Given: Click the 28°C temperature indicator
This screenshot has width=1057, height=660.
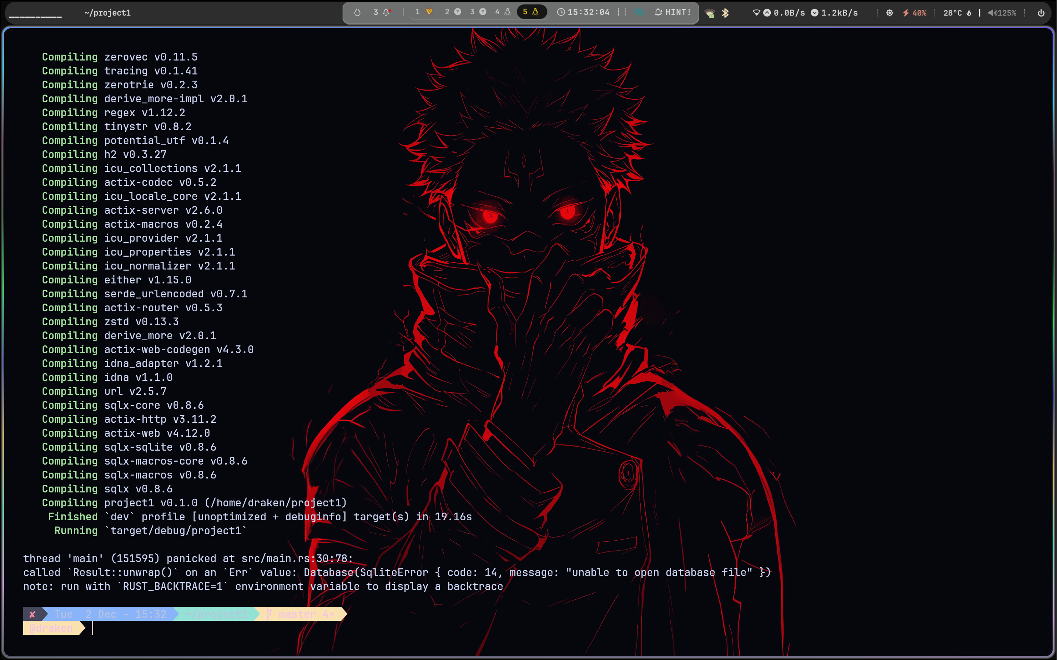Looking at the screenshot, I should (x=956, y=13).
